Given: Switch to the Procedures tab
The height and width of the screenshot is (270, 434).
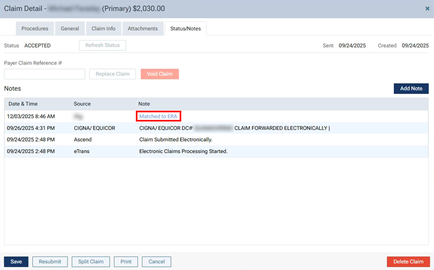Looking at the screenshot, I should click(35, 29).
